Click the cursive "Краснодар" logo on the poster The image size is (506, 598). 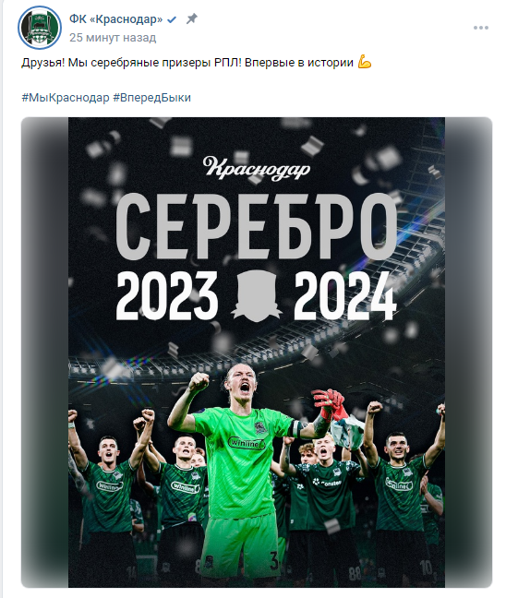tap(257, 168)
